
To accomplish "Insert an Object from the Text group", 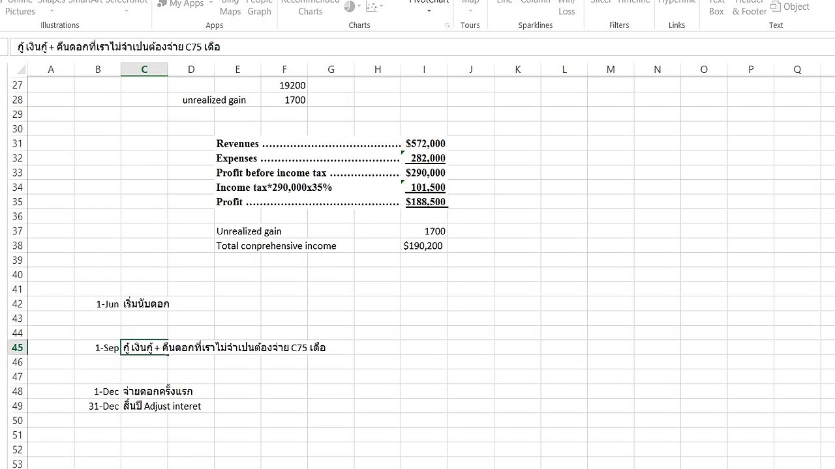I will point(790,7).
